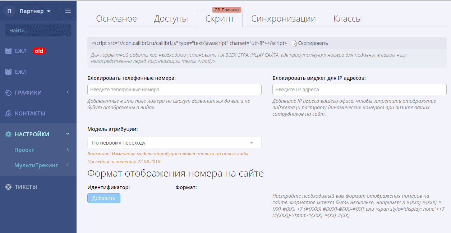Switch to the Основное tab
Screen dimensions: 451x233
click(x=116, y=19)
